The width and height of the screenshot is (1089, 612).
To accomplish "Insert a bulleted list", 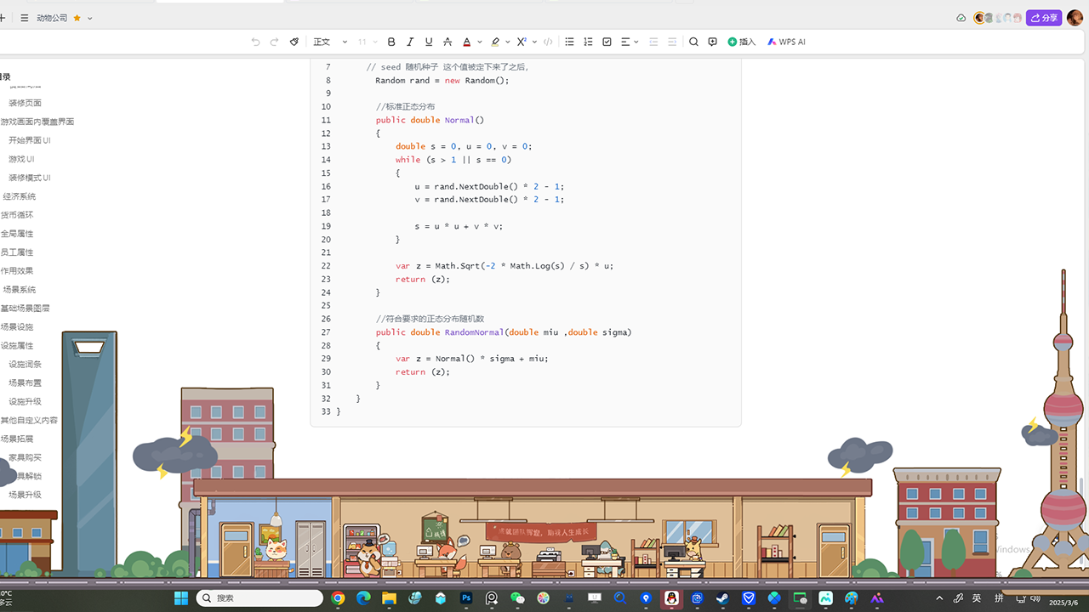I will click(569, 42).
